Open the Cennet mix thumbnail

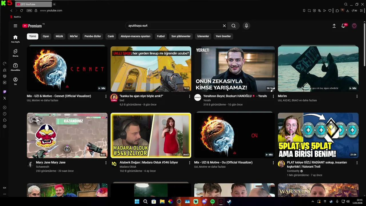[x=67, y=69]
